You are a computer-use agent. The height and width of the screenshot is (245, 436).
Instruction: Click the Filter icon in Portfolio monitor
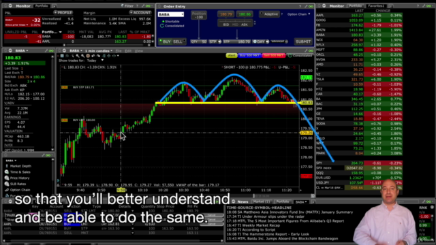[x=127, y=6]
